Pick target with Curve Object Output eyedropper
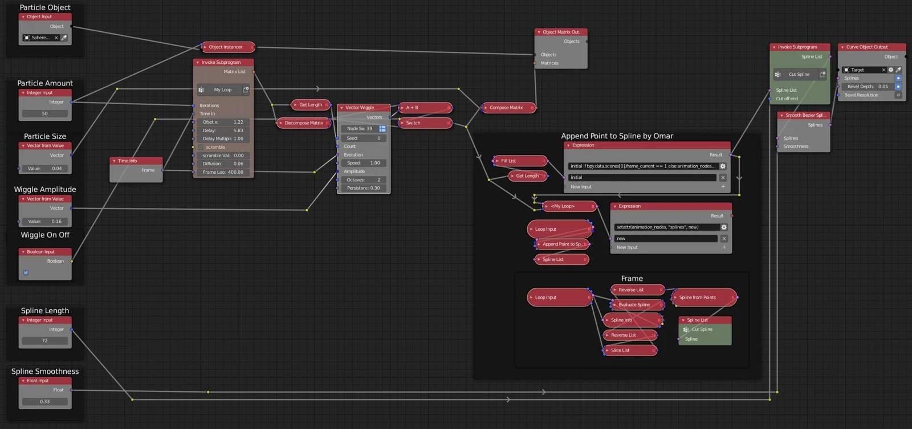 point(898,70)
